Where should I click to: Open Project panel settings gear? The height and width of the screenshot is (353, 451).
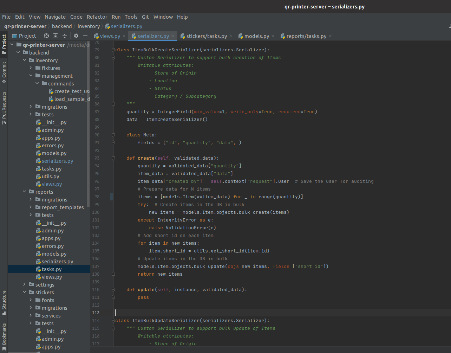coord(76,36)
